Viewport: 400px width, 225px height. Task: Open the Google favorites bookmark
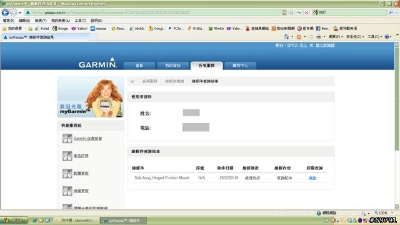tap(60, 29)
